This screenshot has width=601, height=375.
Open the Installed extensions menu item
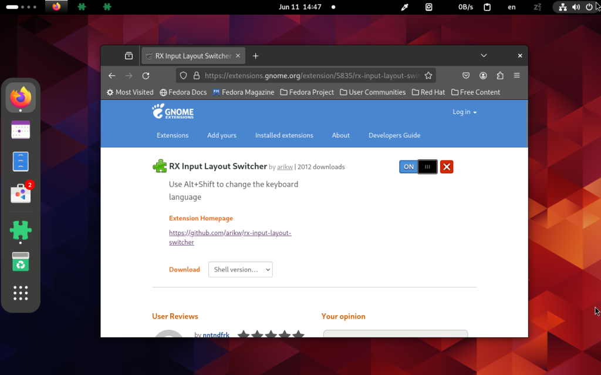tap(284, 135)
